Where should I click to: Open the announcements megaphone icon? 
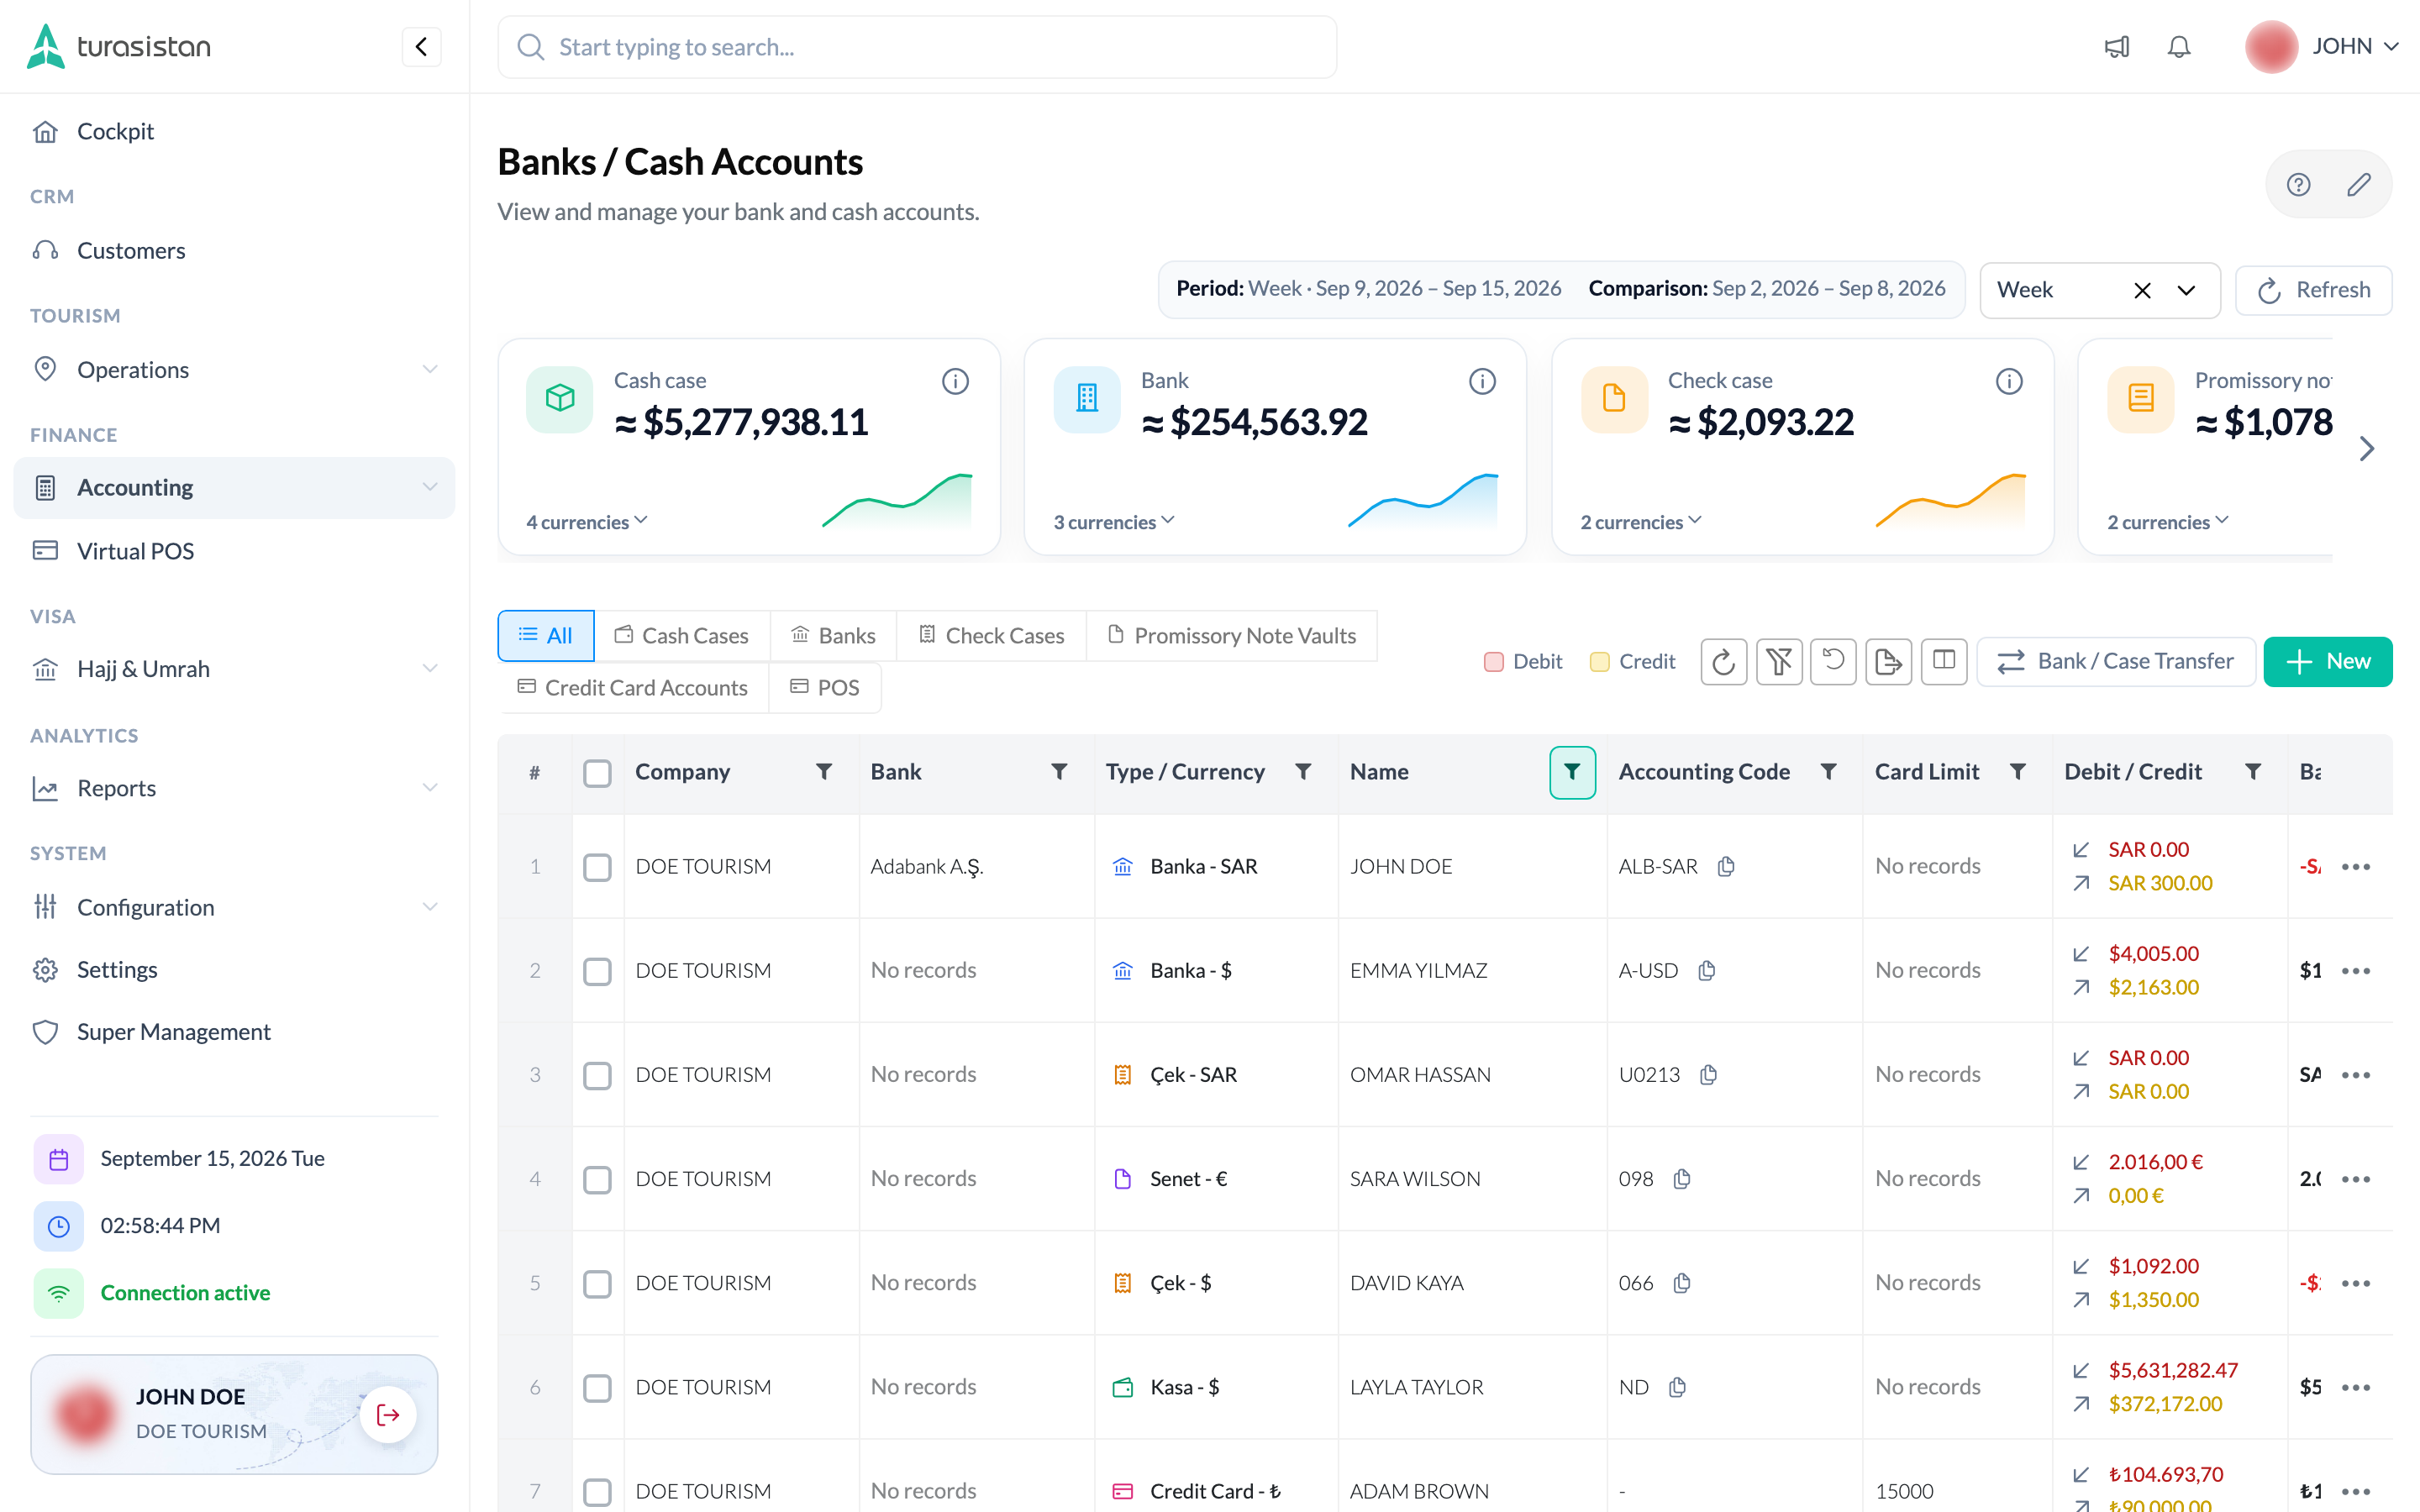[x=2117, y=47]
